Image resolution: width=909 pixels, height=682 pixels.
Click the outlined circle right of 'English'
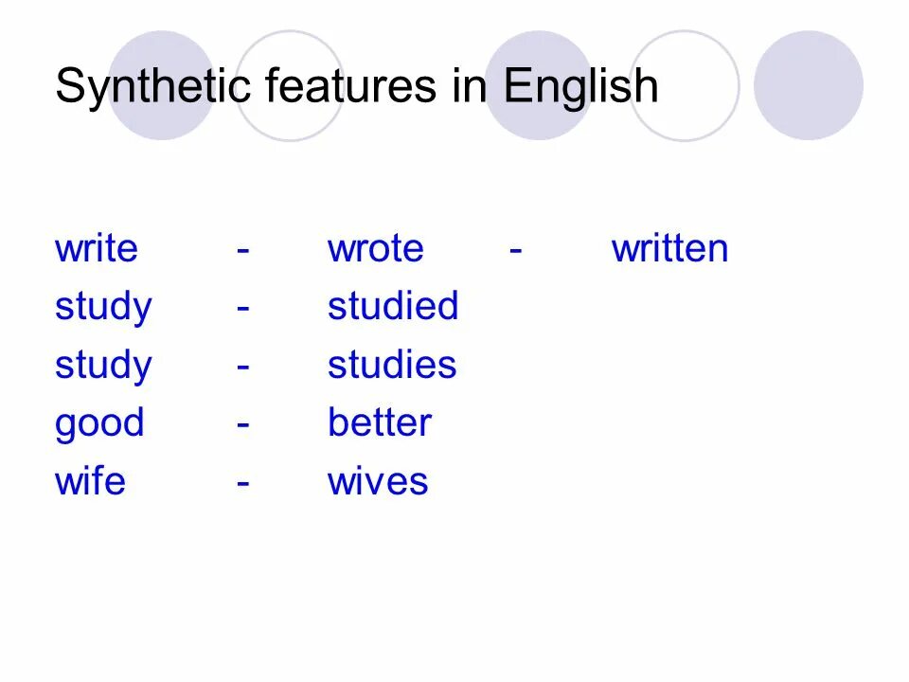point(684,85)
